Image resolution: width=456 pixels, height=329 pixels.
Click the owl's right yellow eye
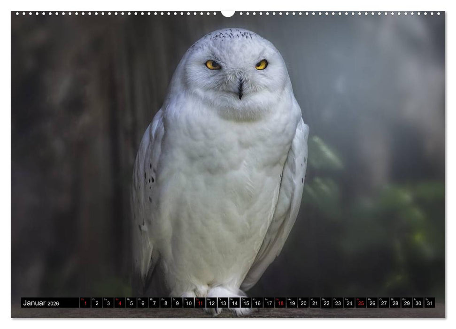coord(262,64)
